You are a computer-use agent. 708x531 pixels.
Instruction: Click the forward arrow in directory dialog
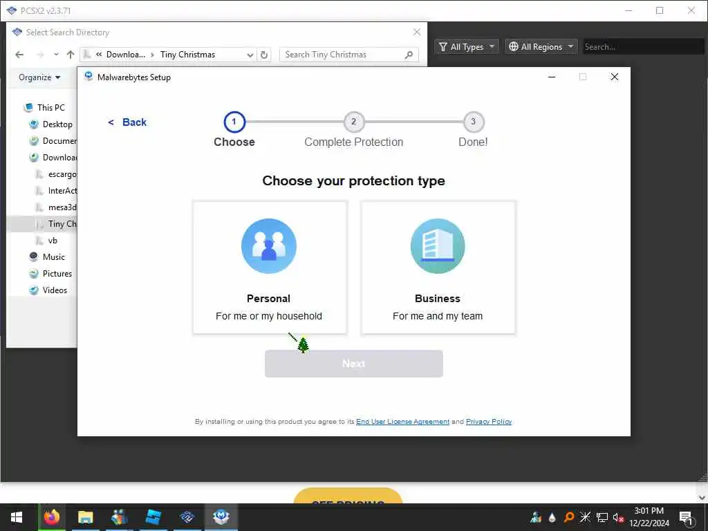coord(40,55)
